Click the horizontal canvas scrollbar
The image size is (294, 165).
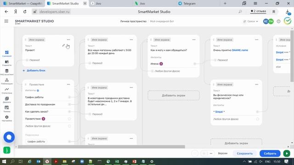point(101,147)
